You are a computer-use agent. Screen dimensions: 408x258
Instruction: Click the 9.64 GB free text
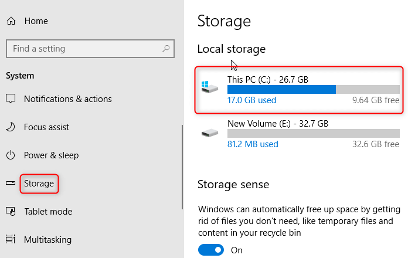[376, 100]
